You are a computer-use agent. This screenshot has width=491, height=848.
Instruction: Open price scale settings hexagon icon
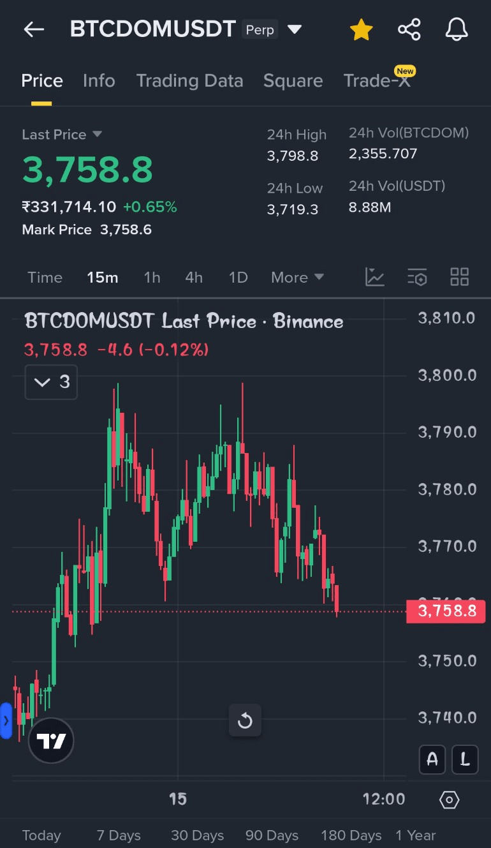pyautogui.click(x=449, y=800)
